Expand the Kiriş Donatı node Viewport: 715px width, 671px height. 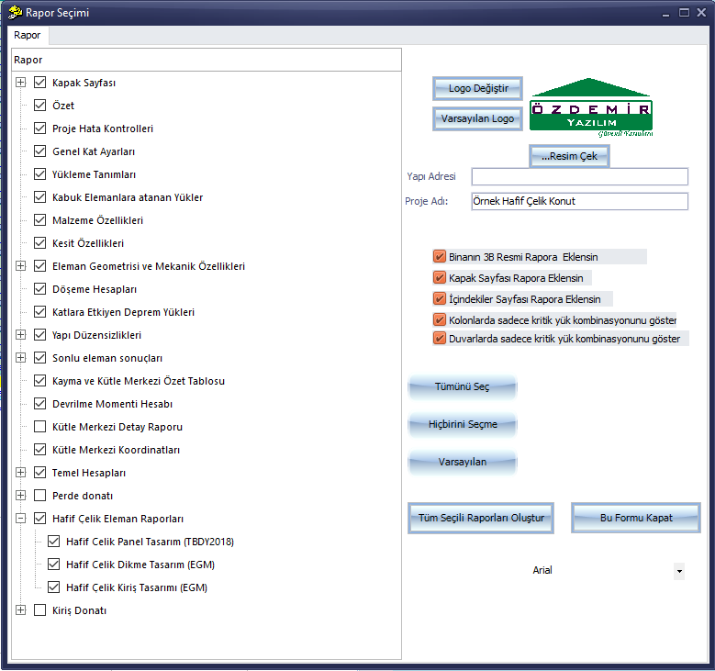point(20,609)
